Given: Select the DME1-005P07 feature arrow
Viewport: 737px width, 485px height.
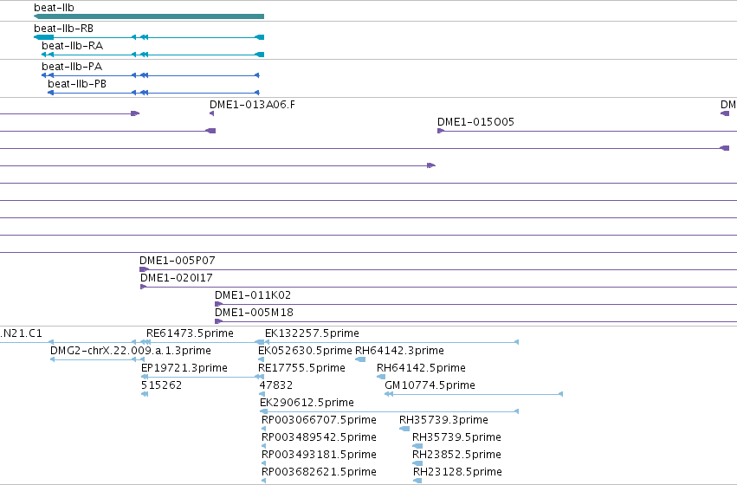Looking at the screenshot, I should (144, 269).
